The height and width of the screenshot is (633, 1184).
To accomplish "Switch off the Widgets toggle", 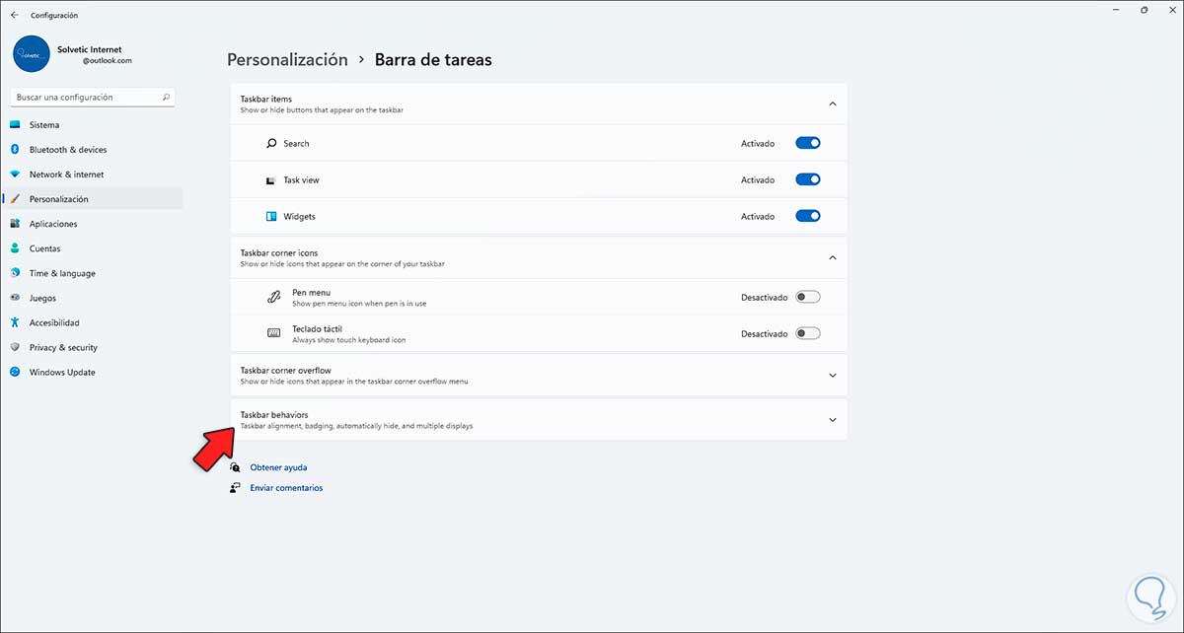I will pyautogui.click(x=807, y=216).
